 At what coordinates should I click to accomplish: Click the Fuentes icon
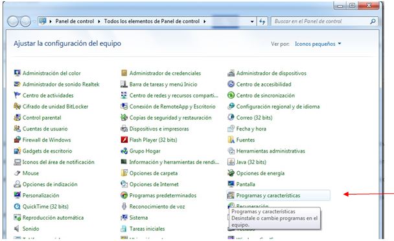click(x=231, y=140)
